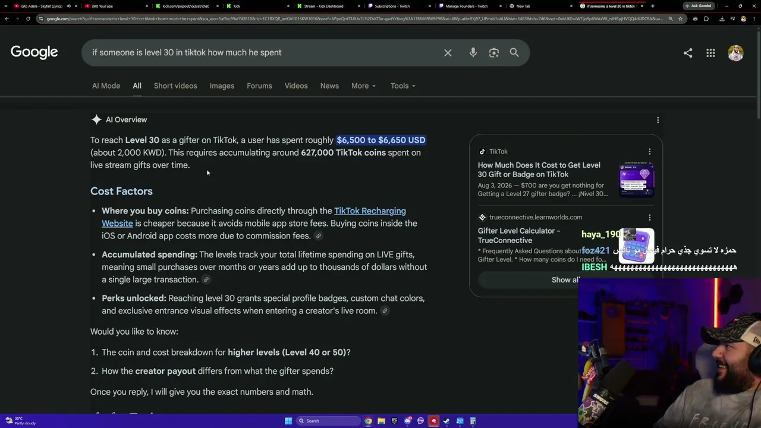Open the Google account profile picture
The height and width of the screenshot is (428, 761).
[735, 53]
